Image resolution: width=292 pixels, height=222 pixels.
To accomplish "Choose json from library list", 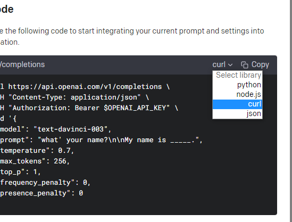I will [237, 113].
